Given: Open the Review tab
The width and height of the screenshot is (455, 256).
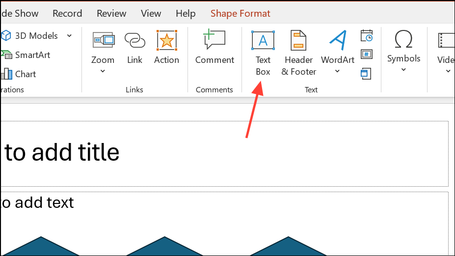Looking at the screenshot, I should (x=111, y=13).
